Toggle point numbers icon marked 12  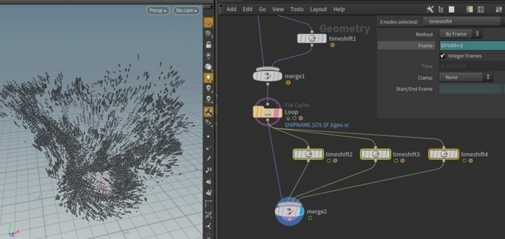208,170
